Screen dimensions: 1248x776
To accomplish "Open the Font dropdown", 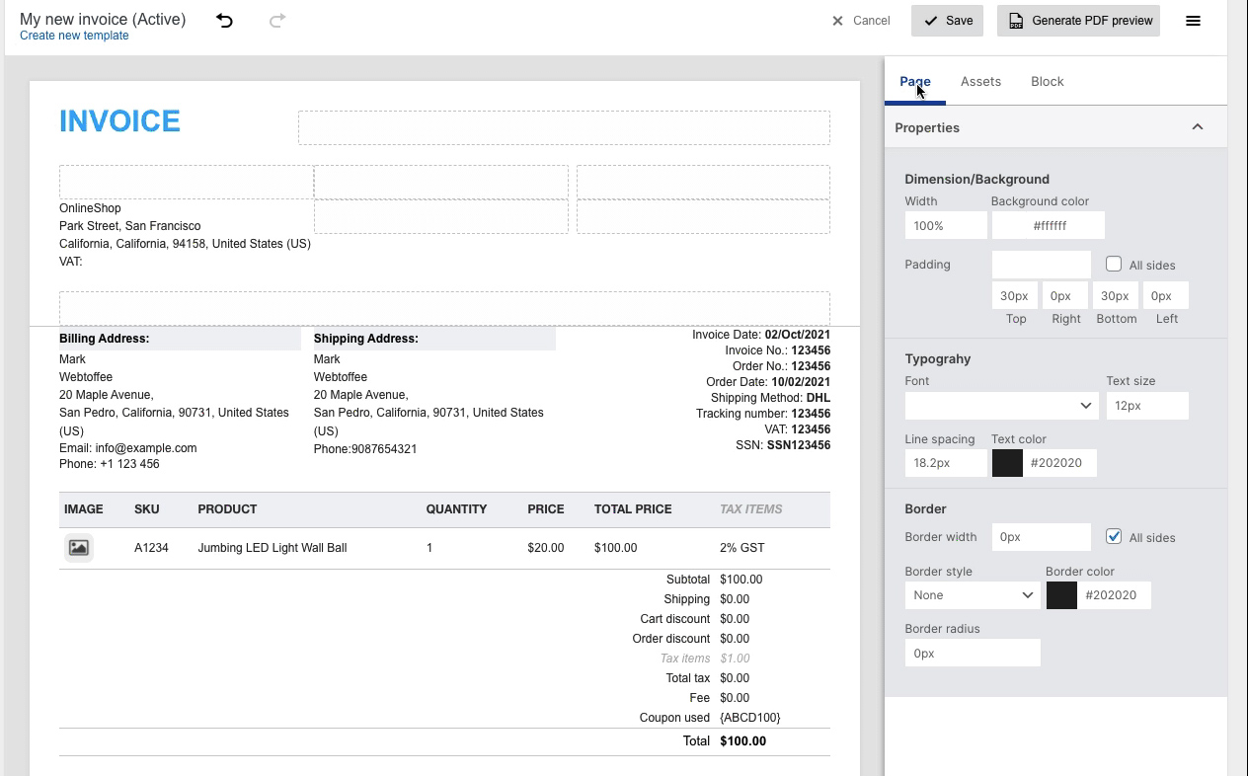I will pyautogui.click(x=1001, y=405).
